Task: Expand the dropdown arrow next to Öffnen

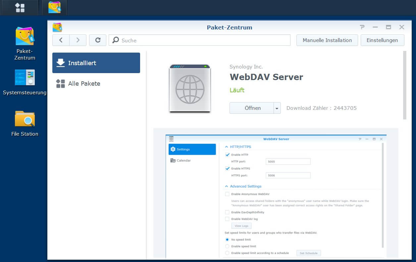Action: tap(277, 108)
